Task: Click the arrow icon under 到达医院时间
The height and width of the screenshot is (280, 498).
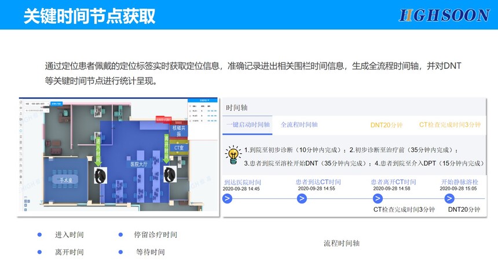Action: [228, 198]
